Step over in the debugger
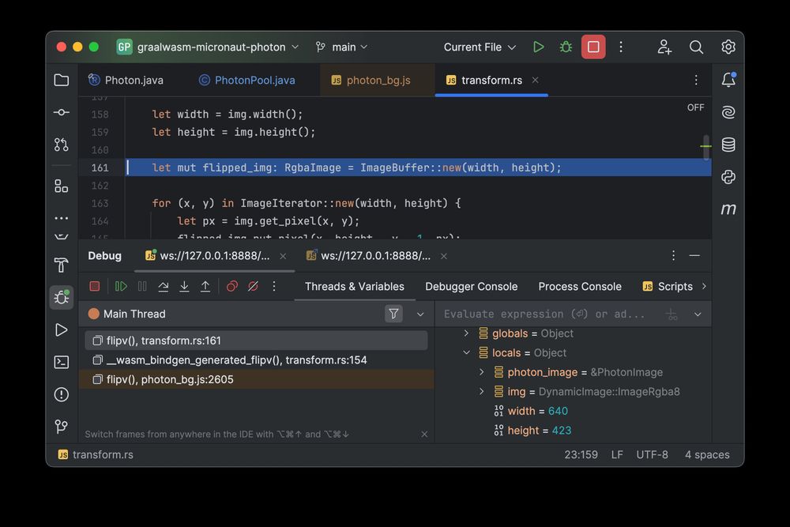This screenshot has width=790, height=527. click(164, 286)
